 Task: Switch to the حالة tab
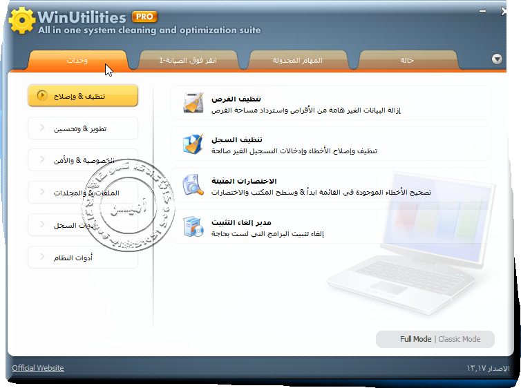407,60
